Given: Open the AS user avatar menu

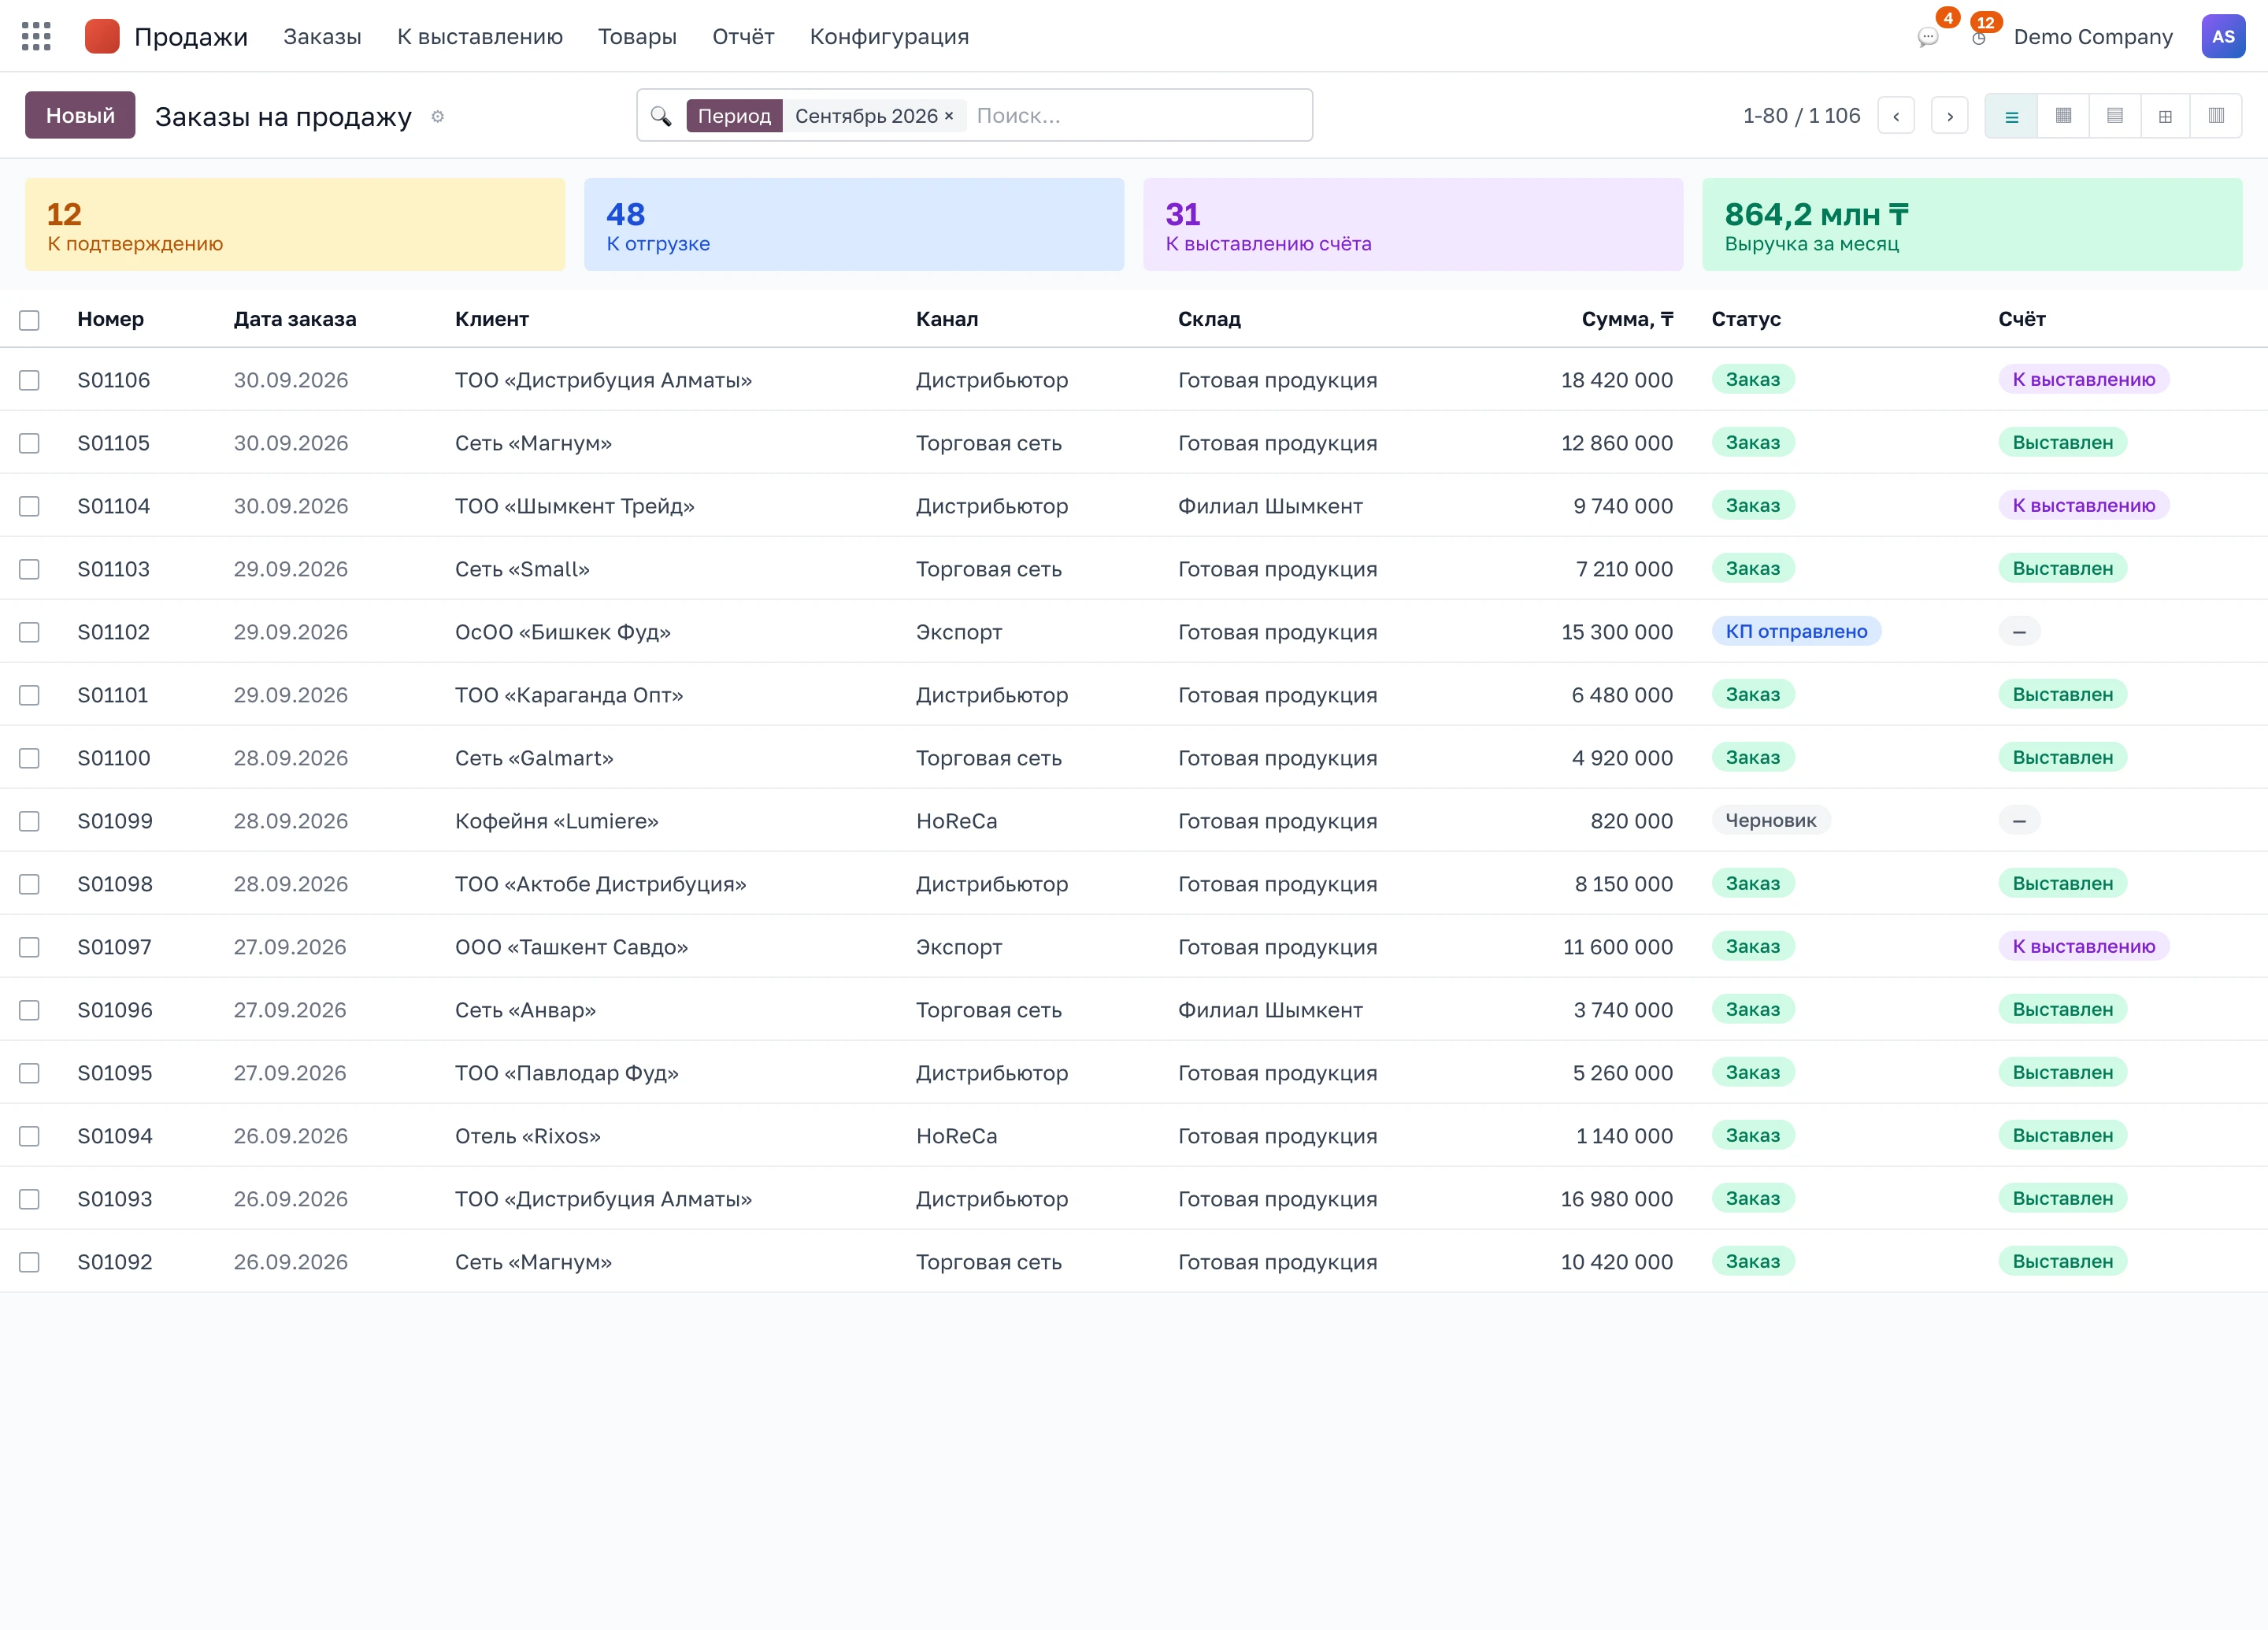Looking at the screenshot, I should pyautogui.click(x=2223, y=37).
